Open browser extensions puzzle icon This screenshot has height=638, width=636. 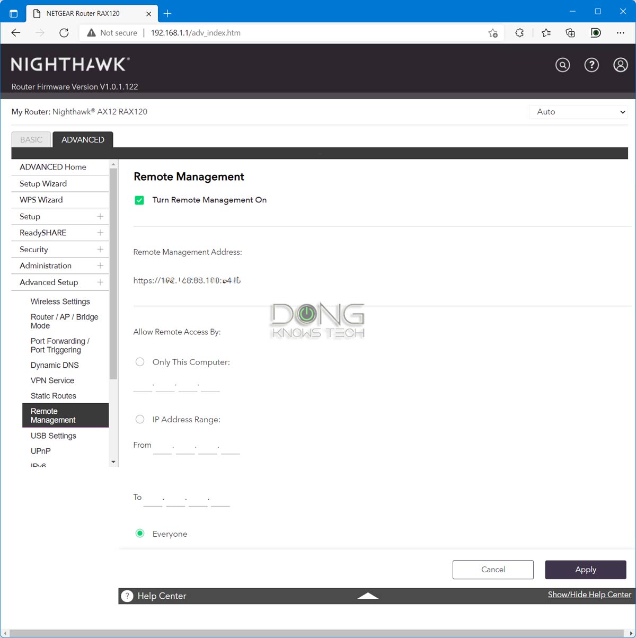point(519,33)
